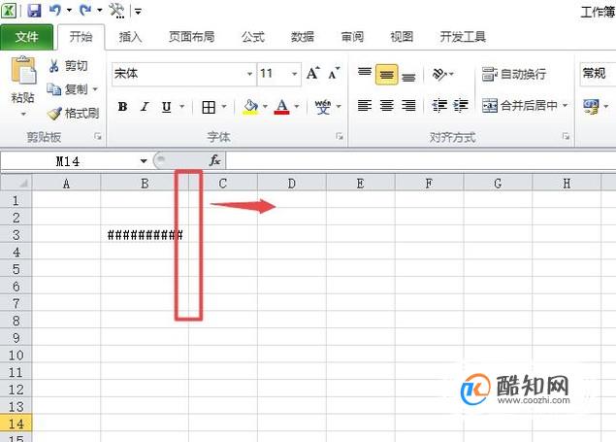Open the Undo history dropdown arrow
Screen dimensions: 616x442
[x=69, y=11]
